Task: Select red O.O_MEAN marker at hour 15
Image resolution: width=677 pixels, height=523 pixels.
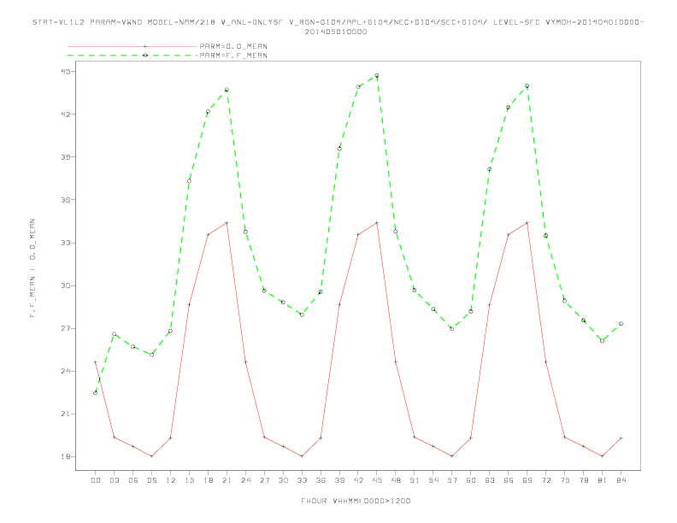Action: [189, 304]
